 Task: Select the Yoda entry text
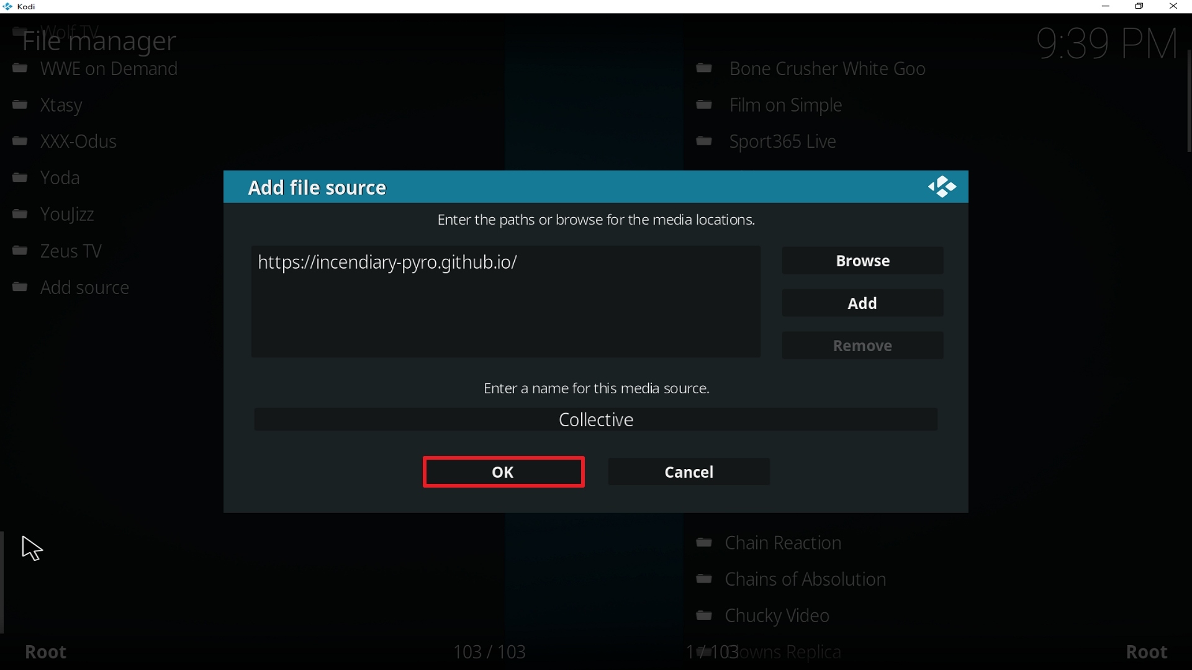[60, 178]
